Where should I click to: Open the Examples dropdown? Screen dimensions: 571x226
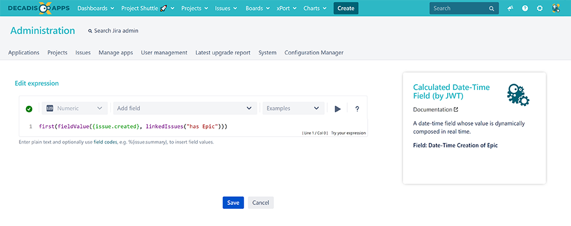293,108
